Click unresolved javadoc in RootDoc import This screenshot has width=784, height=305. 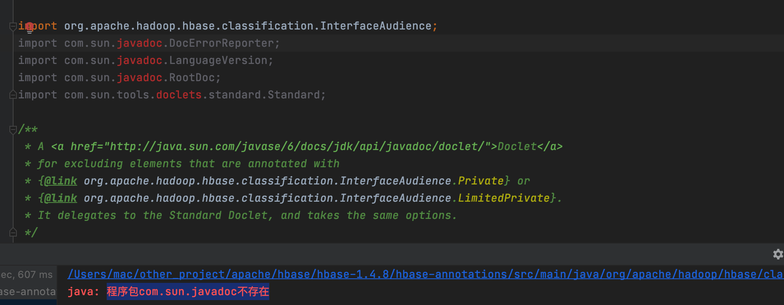click(x=139, y=78)
